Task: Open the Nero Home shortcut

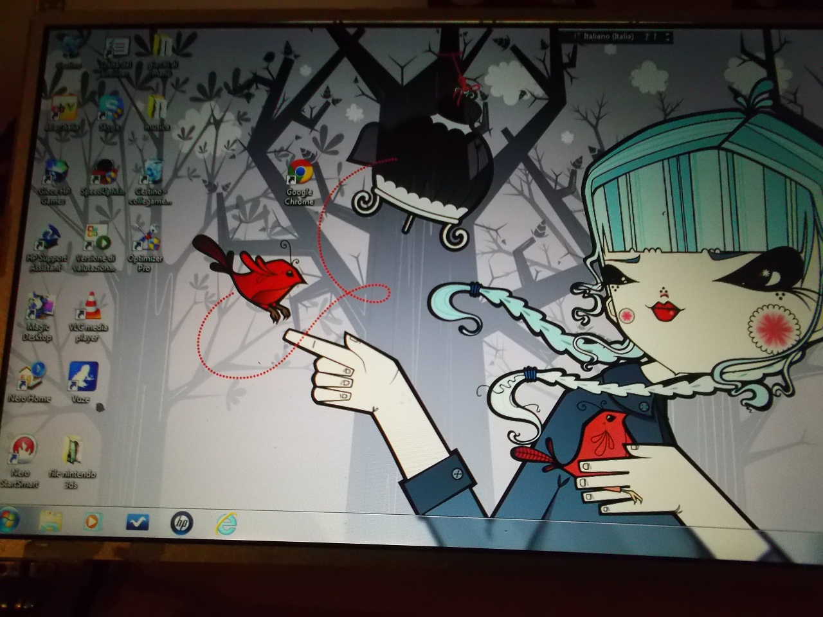Action: (x=30, y=382)
